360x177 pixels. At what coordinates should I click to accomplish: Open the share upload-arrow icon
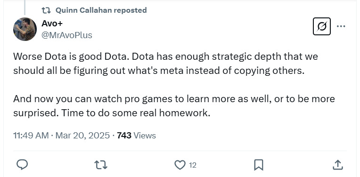point(337,165)
